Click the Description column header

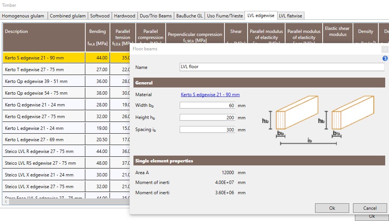coord(44,37)
